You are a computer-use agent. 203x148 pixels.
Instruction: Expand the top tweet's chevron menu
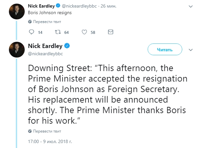pos(190,6)
